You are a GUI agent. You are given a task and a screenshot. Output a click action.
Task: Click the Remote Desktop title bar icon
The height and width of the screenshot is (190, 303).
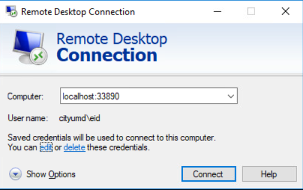coord(12,12)
